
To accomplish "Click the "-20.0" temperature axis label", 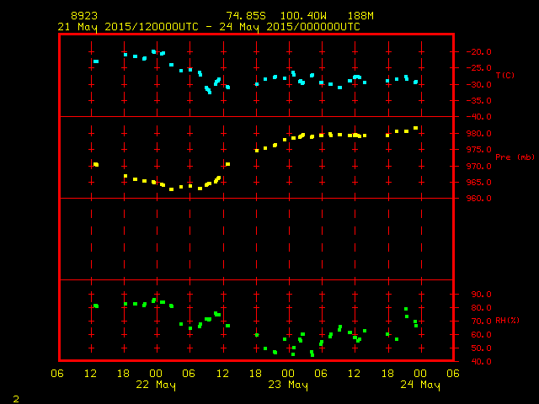I will click(479, 52).
